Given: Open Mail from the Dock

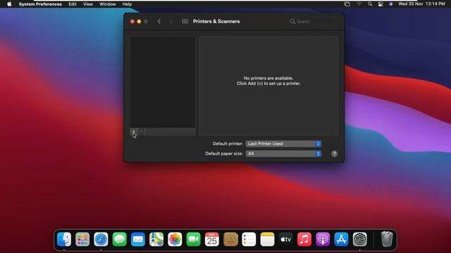Looking at the screenshot, I should (x=138, y=239).
